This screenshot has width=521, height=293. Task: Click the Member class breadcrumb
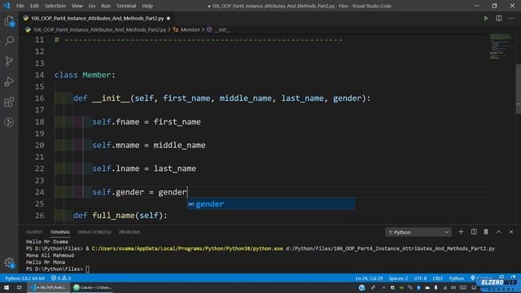pos(190,29)
